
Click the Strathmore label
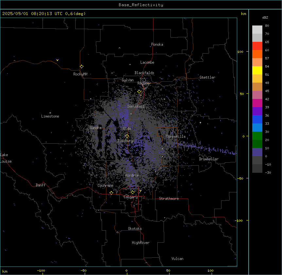[169, 199]
